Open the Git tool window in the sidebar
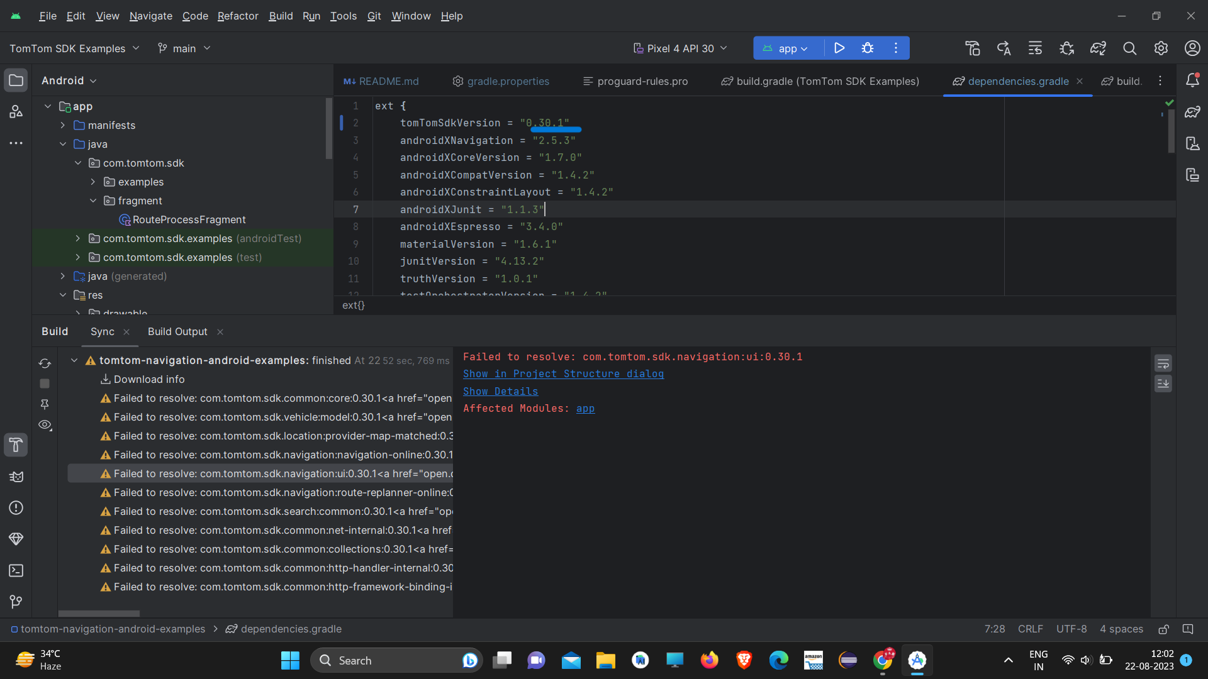This screenshot has height=679, width=1208. pos(16,602)
